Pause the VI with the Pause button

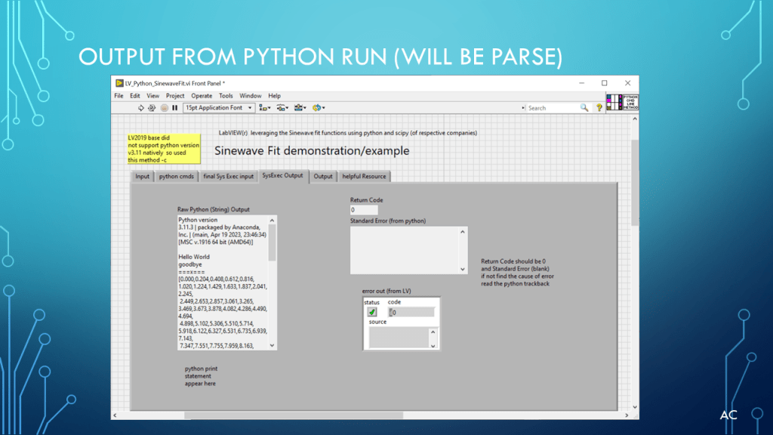pos(175,108)
